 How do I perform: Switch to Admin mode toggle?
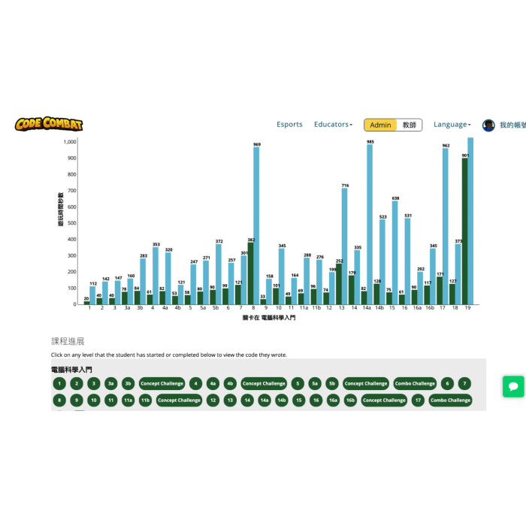[x=380, y=125]
